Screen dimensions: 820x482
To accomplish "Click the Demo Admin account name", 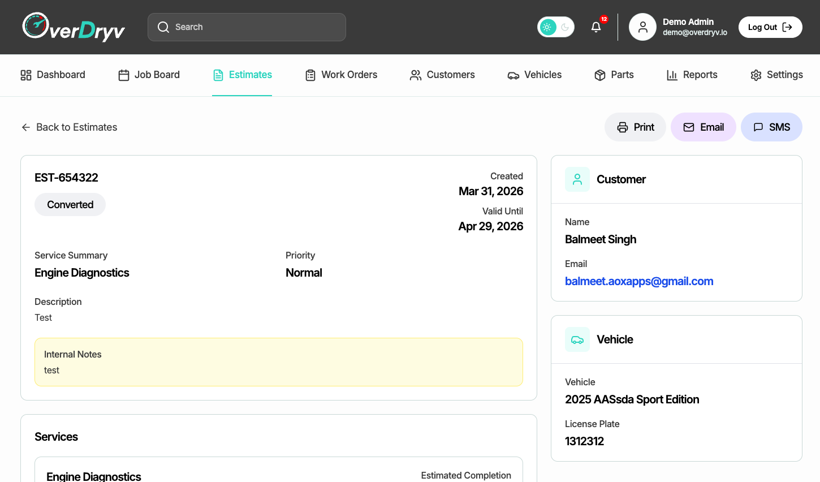I will (x=688, y=22).
